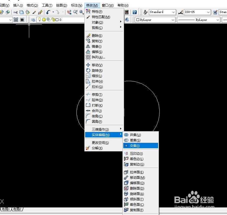Choose 更改空间(S) change space command

tap(104, 143)
